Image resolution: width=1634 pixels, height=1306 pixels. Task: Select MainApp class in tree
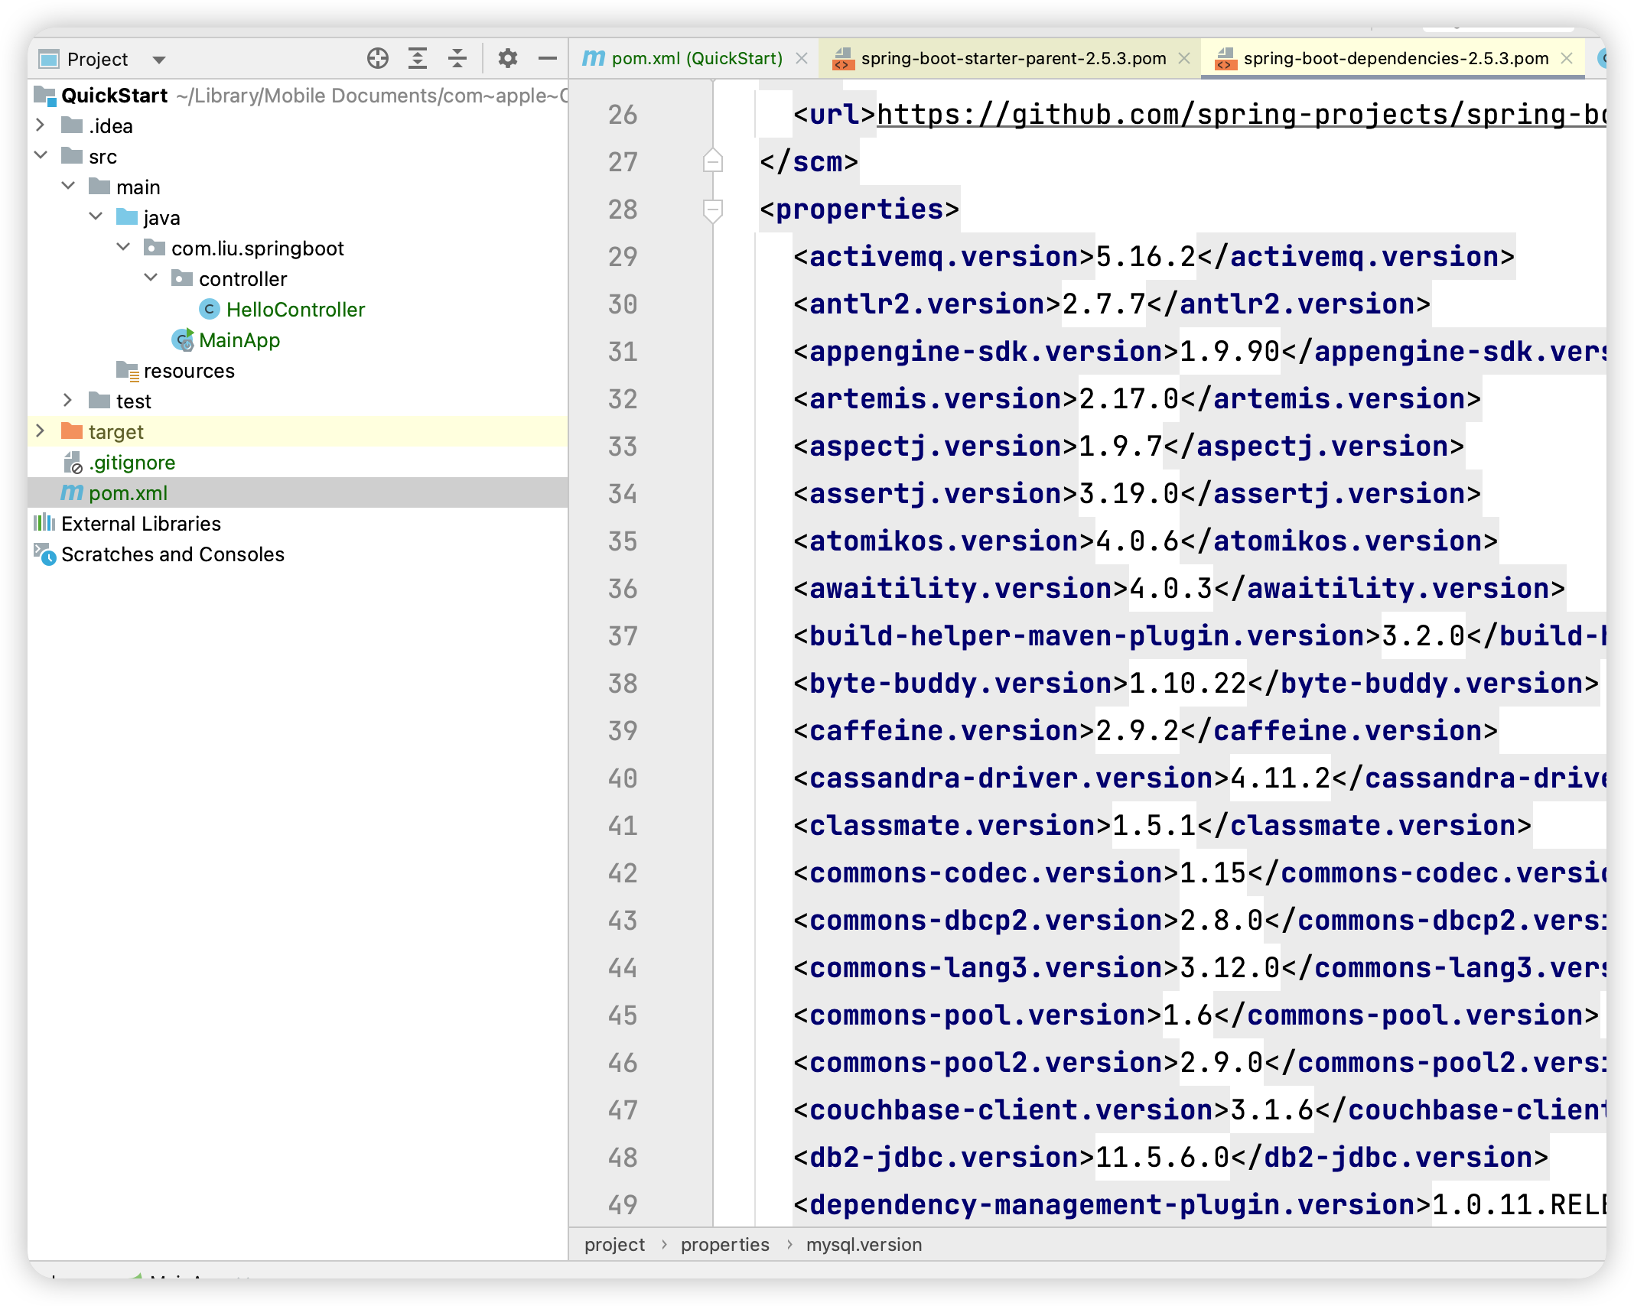pyautogui.click(x=239, y=340)
